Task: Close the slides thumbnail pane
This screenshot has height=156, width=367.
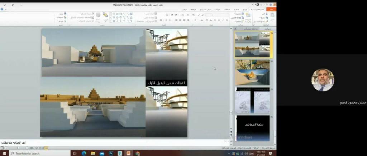Action: point(235,29)
